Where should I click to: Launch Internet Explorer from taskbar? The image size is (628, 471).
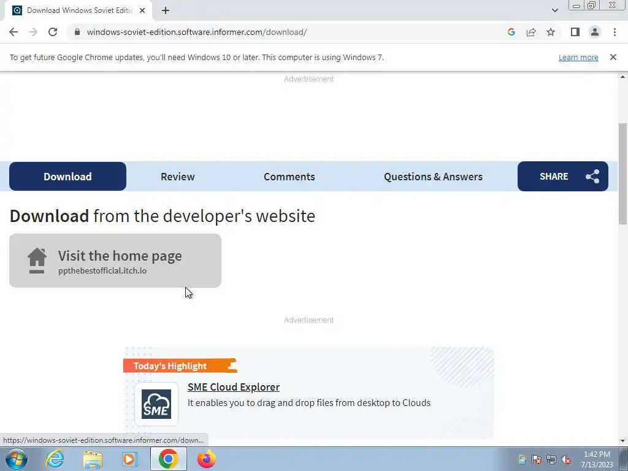55,459
